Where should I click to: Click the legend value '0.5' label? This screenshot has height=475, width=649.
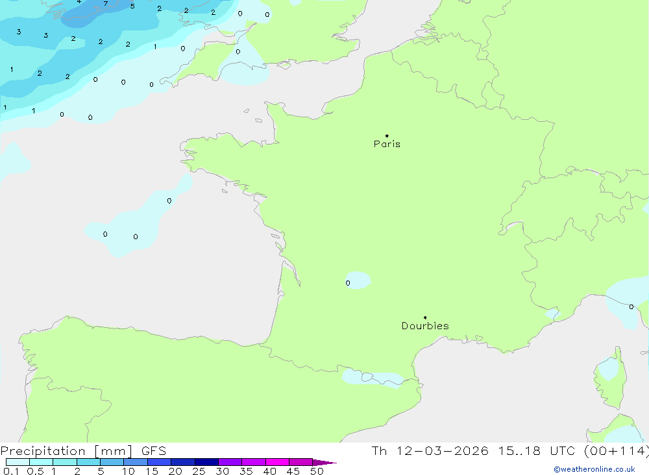click(35, 471)
